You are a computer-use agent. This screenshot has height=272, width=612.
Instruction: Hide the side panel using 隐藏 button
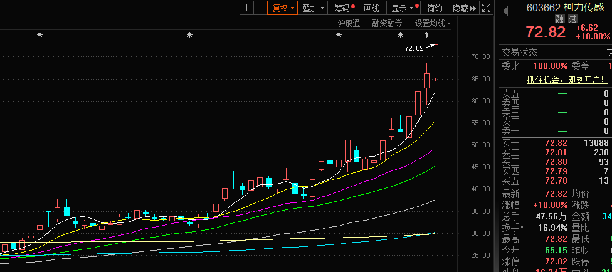[464, 8]
